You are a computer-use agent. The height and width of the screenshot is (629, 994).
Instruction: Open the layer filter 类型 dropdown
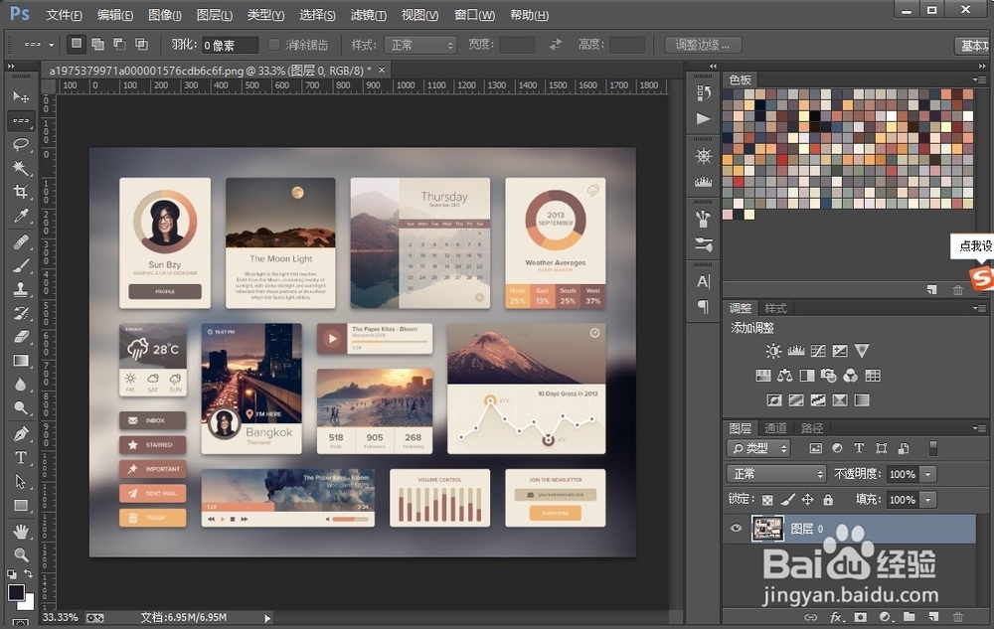click(x=758, y=448)
